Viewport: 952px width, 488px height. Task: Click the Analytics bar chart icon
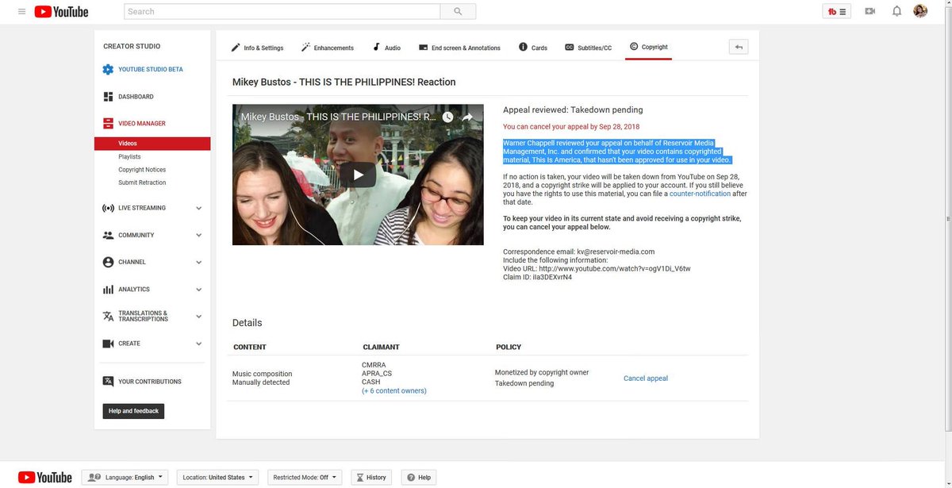point(108,290)
